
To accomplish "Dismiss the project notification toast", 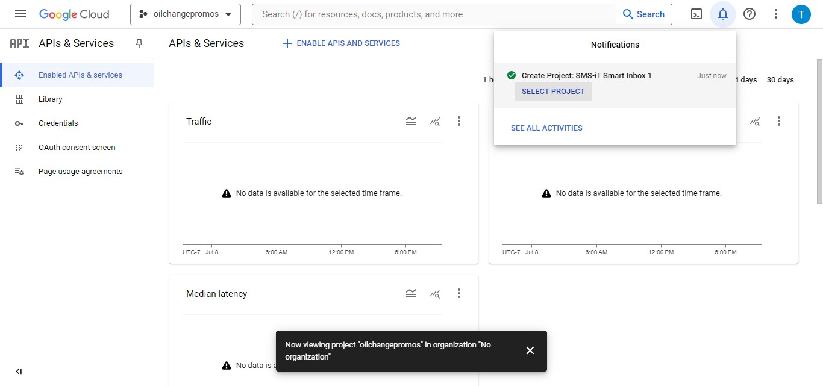I will (530, 350).
